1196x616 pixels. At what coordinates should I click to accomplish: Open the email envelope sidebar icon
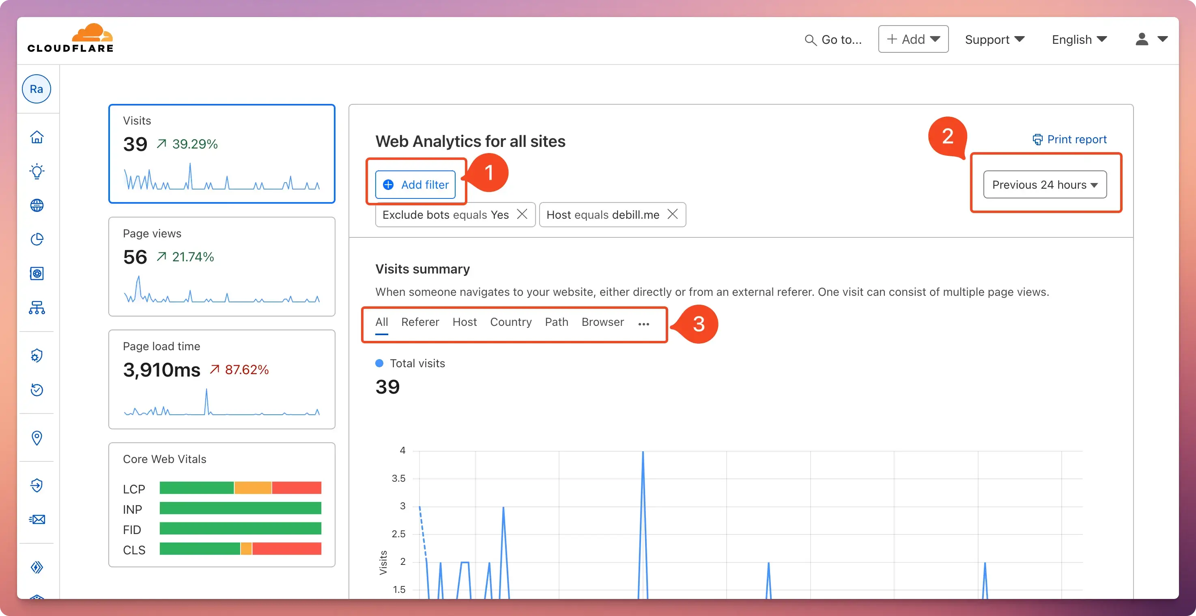click(37, 519)
